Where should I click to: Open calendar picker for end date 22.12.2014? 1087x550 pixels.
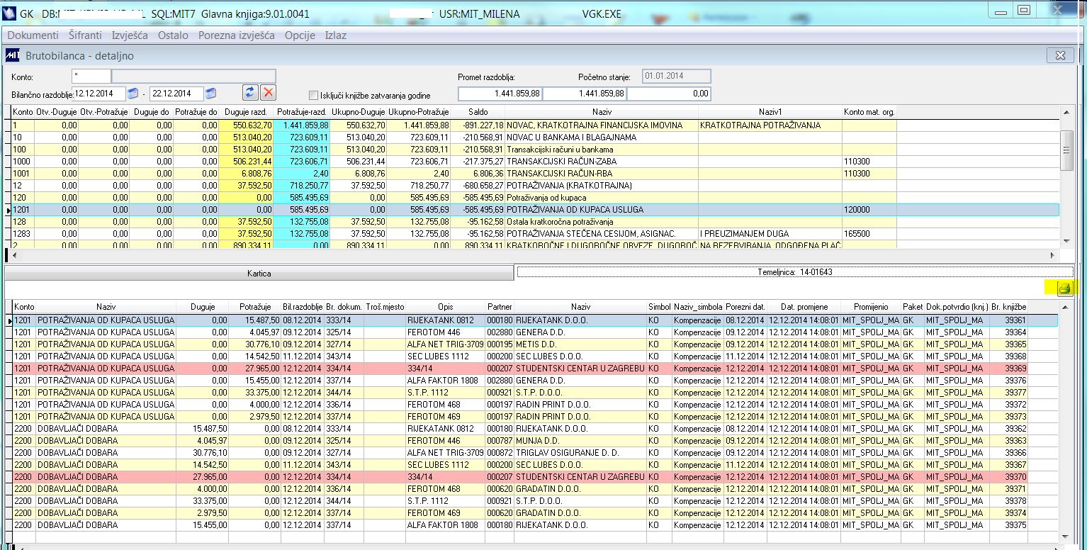coord(210,93)
